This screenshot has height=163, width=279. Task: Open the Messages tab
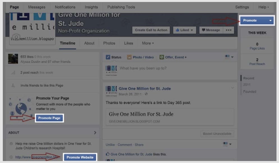point(37,7)
